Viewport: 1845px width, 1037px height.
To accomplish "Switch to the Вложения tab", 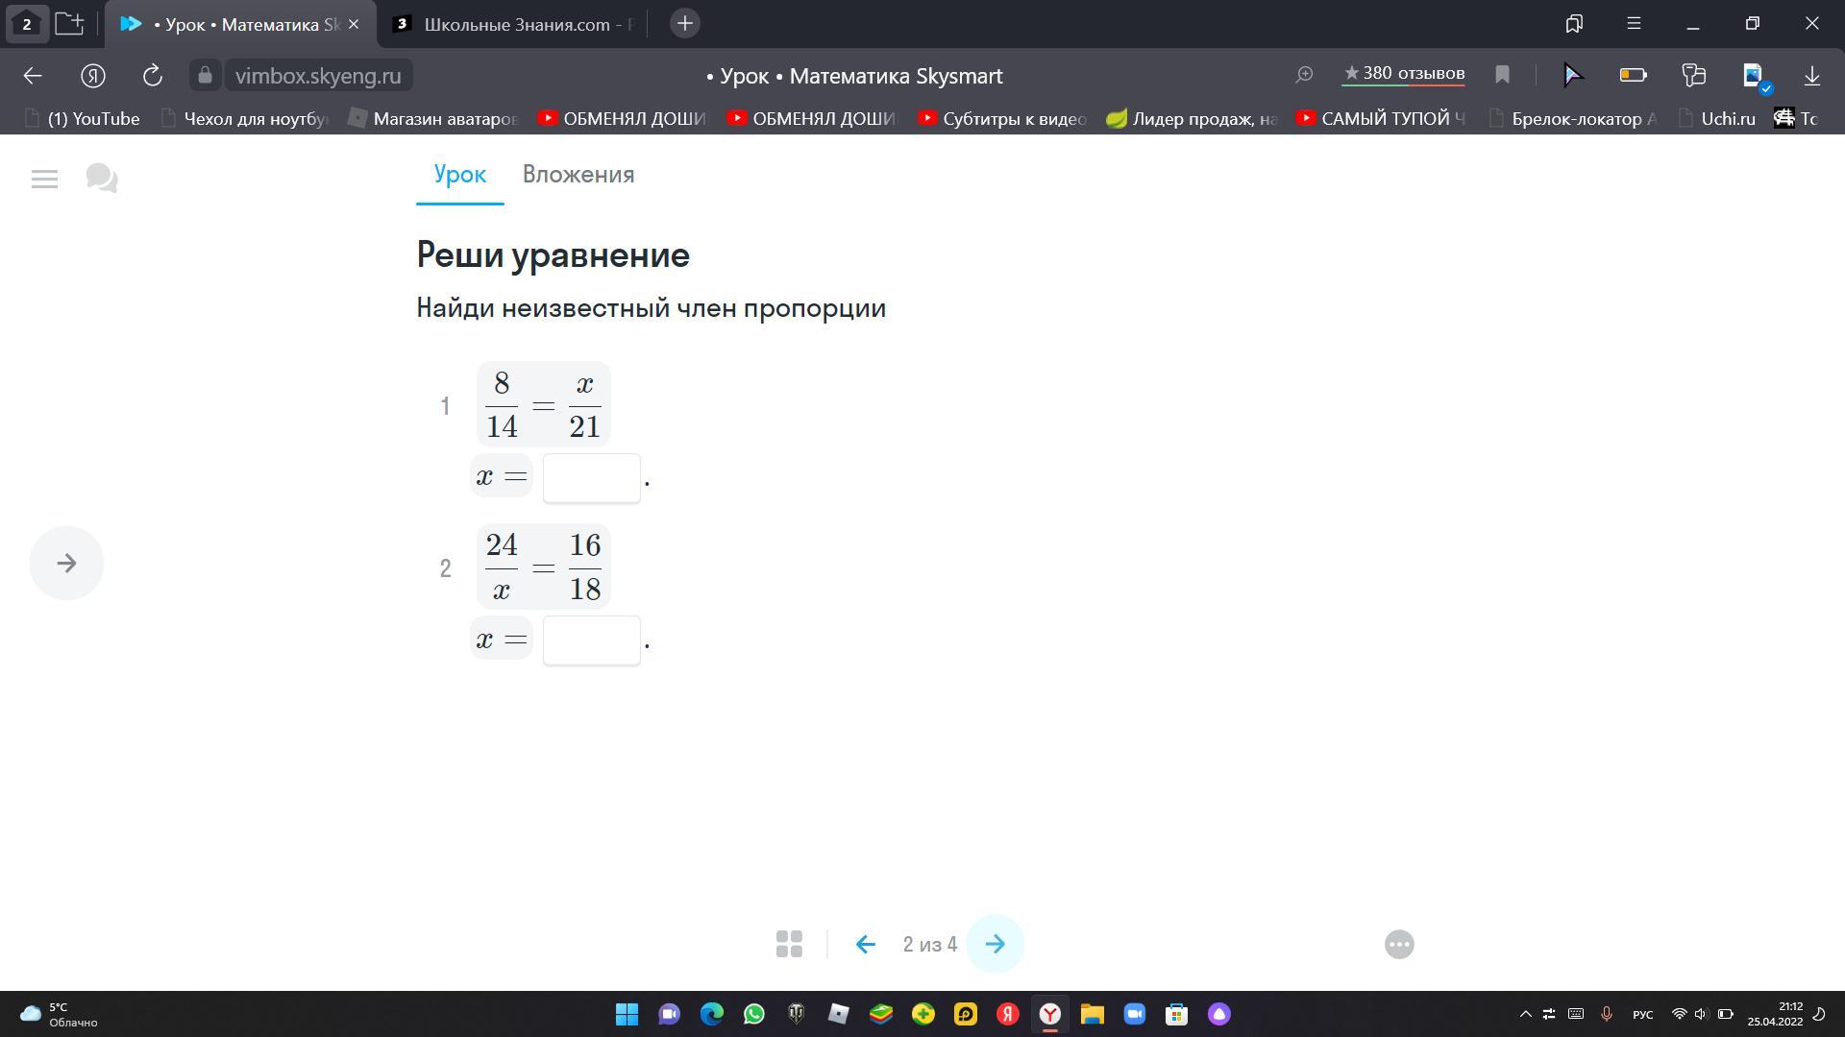I will tap(578, 175).
